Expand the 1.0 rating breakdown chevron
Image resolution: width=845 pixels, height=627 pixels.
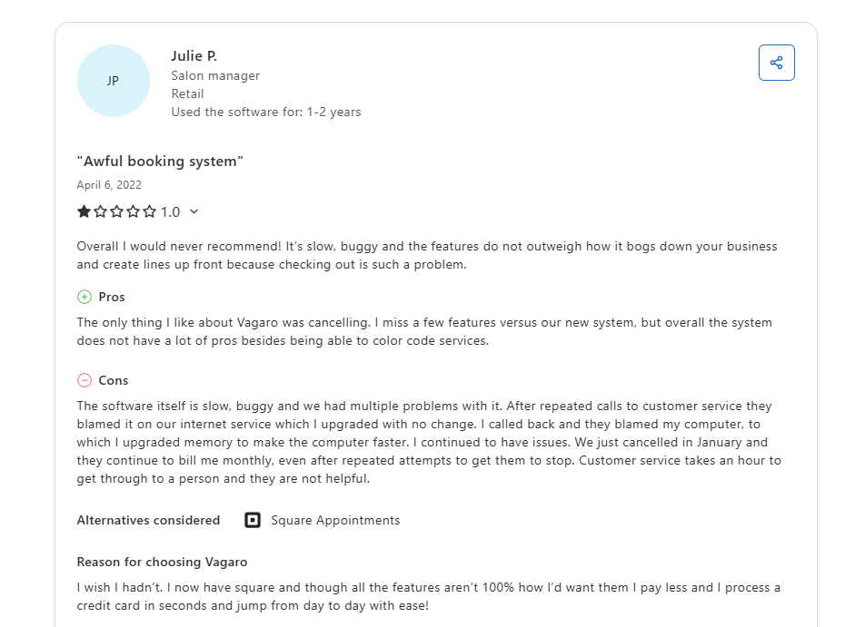(194, 211)
